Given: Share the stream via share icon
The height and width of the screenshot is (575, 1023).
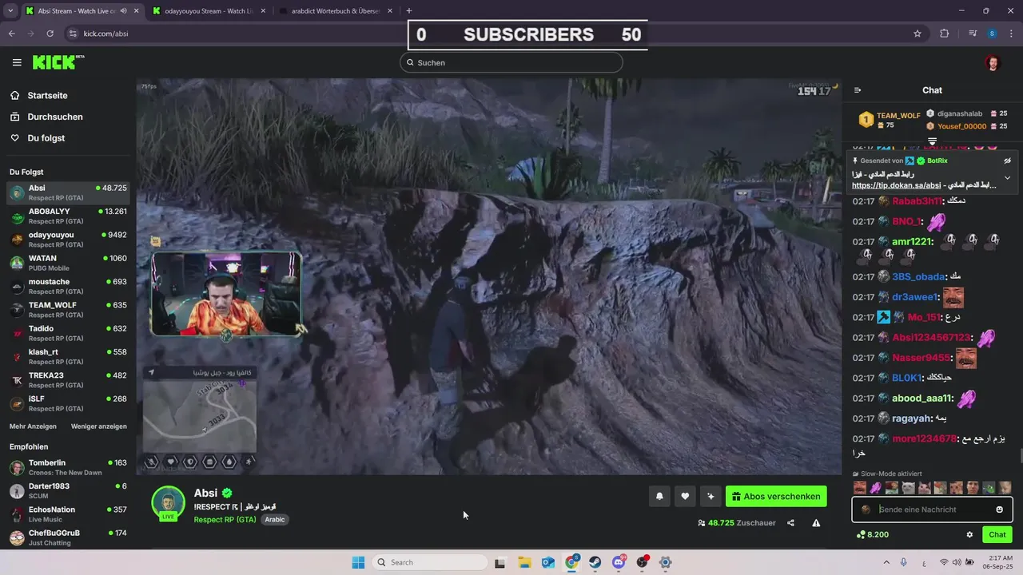Looking at the screenshot, I should click(x=790, y=523).
